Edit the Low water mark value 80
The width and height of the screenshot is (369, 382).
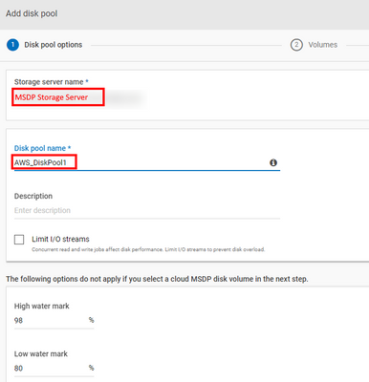pyautogui.click(x=54, y=369)
